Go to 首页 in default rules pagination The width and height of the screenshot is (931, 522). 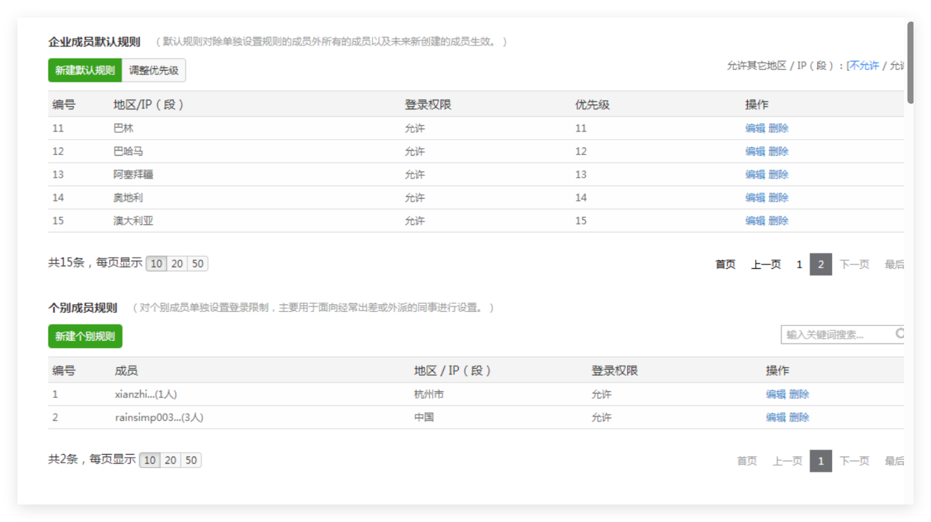[726, 265]
